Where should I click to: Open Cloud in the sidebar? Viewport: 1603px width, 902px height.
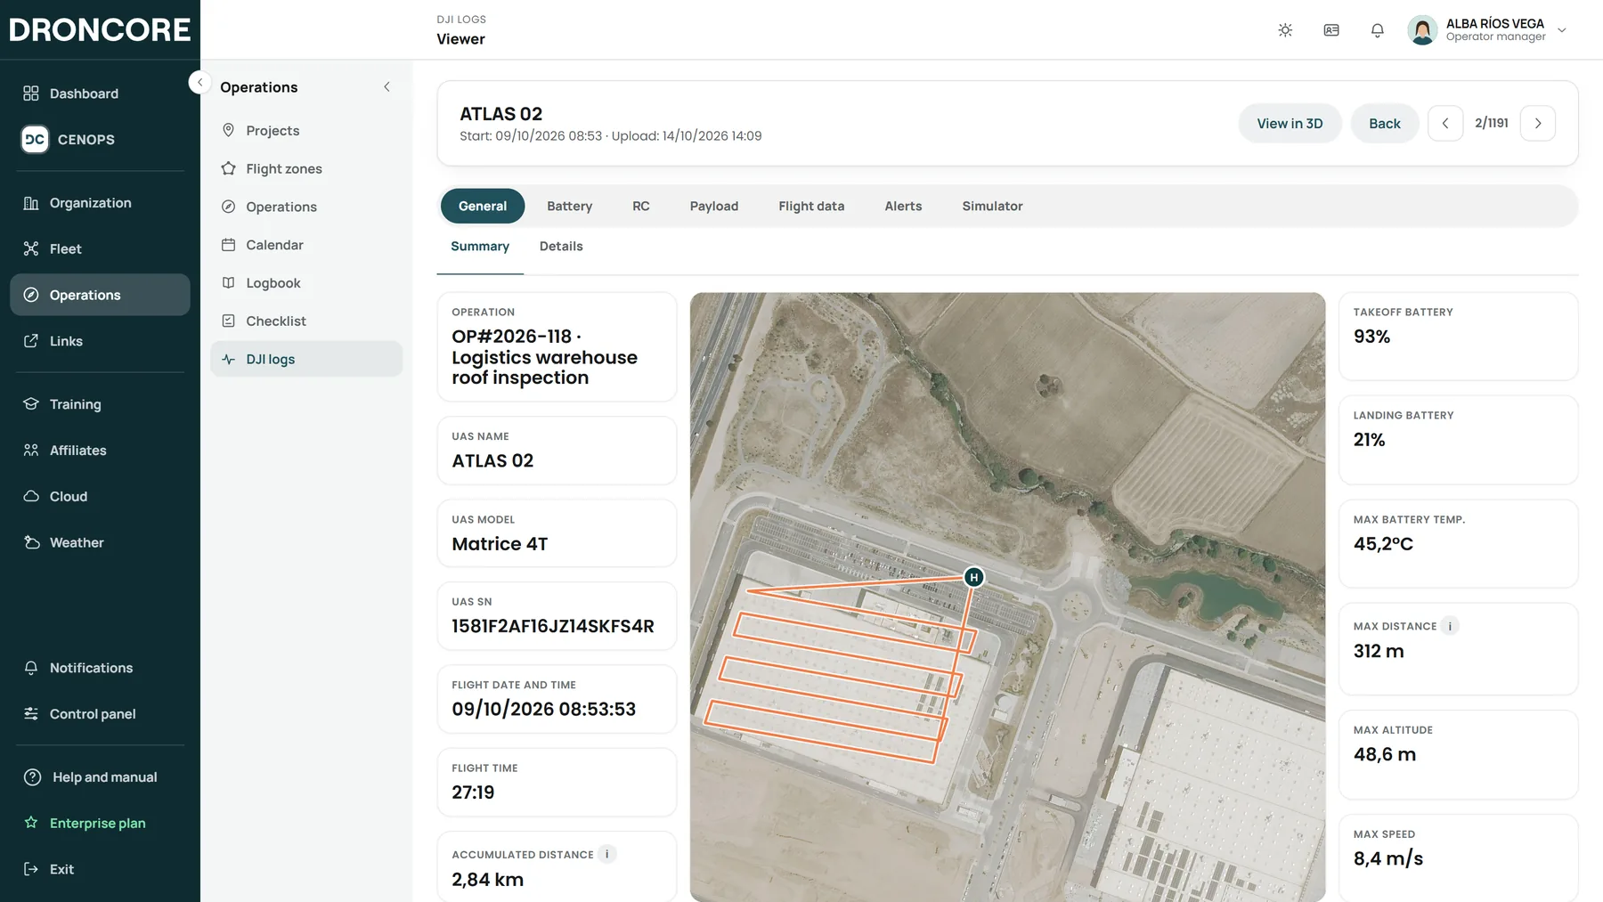point(100,496)
